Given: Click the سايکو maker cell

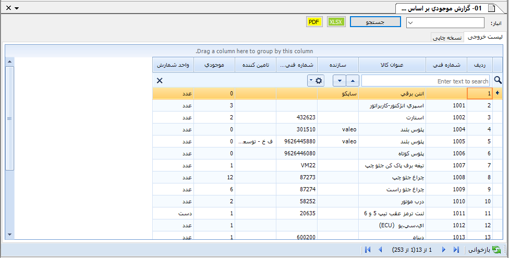Looking at the screenshot, I should [x=338, y=93].
